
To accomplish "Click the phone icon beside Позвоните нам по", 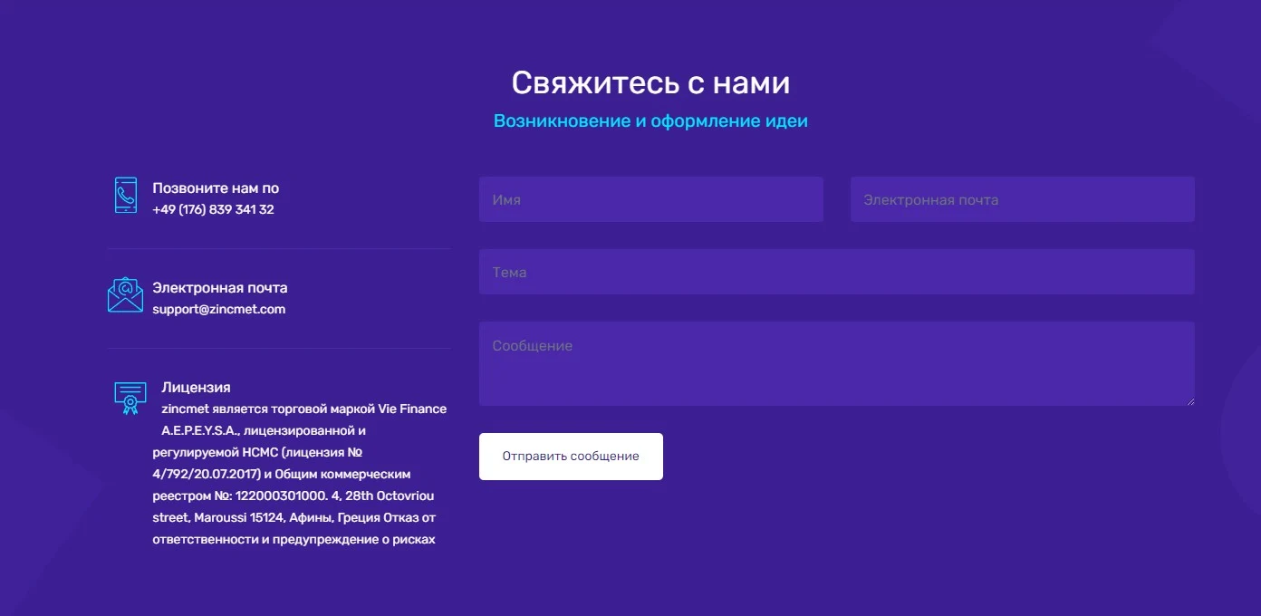I will (126, 196).
